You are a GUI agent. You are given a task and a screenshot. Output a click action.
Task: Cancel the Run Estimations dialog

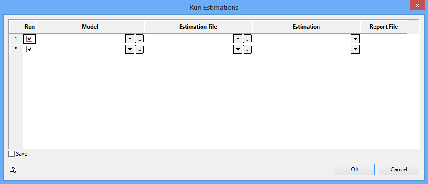(399, 169)
